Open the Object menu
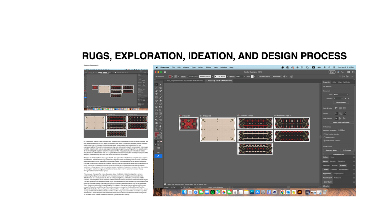The height and width of the screenshot is (205, 366). [186, 68]
